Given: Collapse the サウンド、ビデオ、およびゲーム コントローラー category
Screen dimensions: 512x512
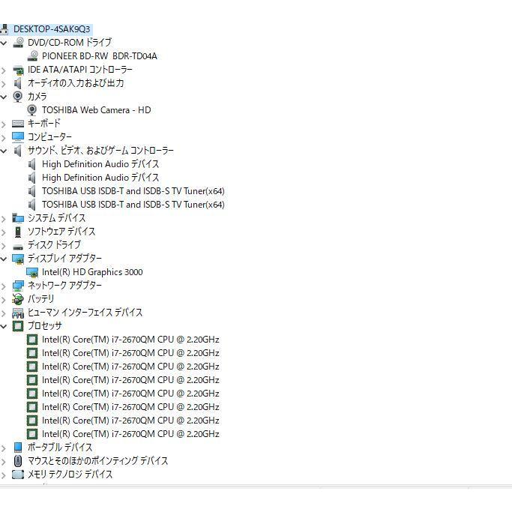Looking at the screenshot, I should click(4, 151).
